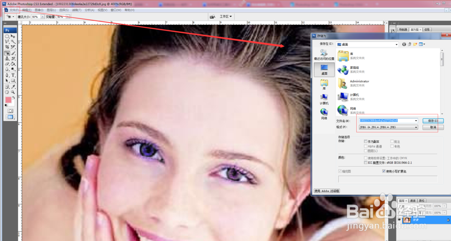
Task: Select the Polygonal Lasso tool
Action: click(x=7, y=42)
